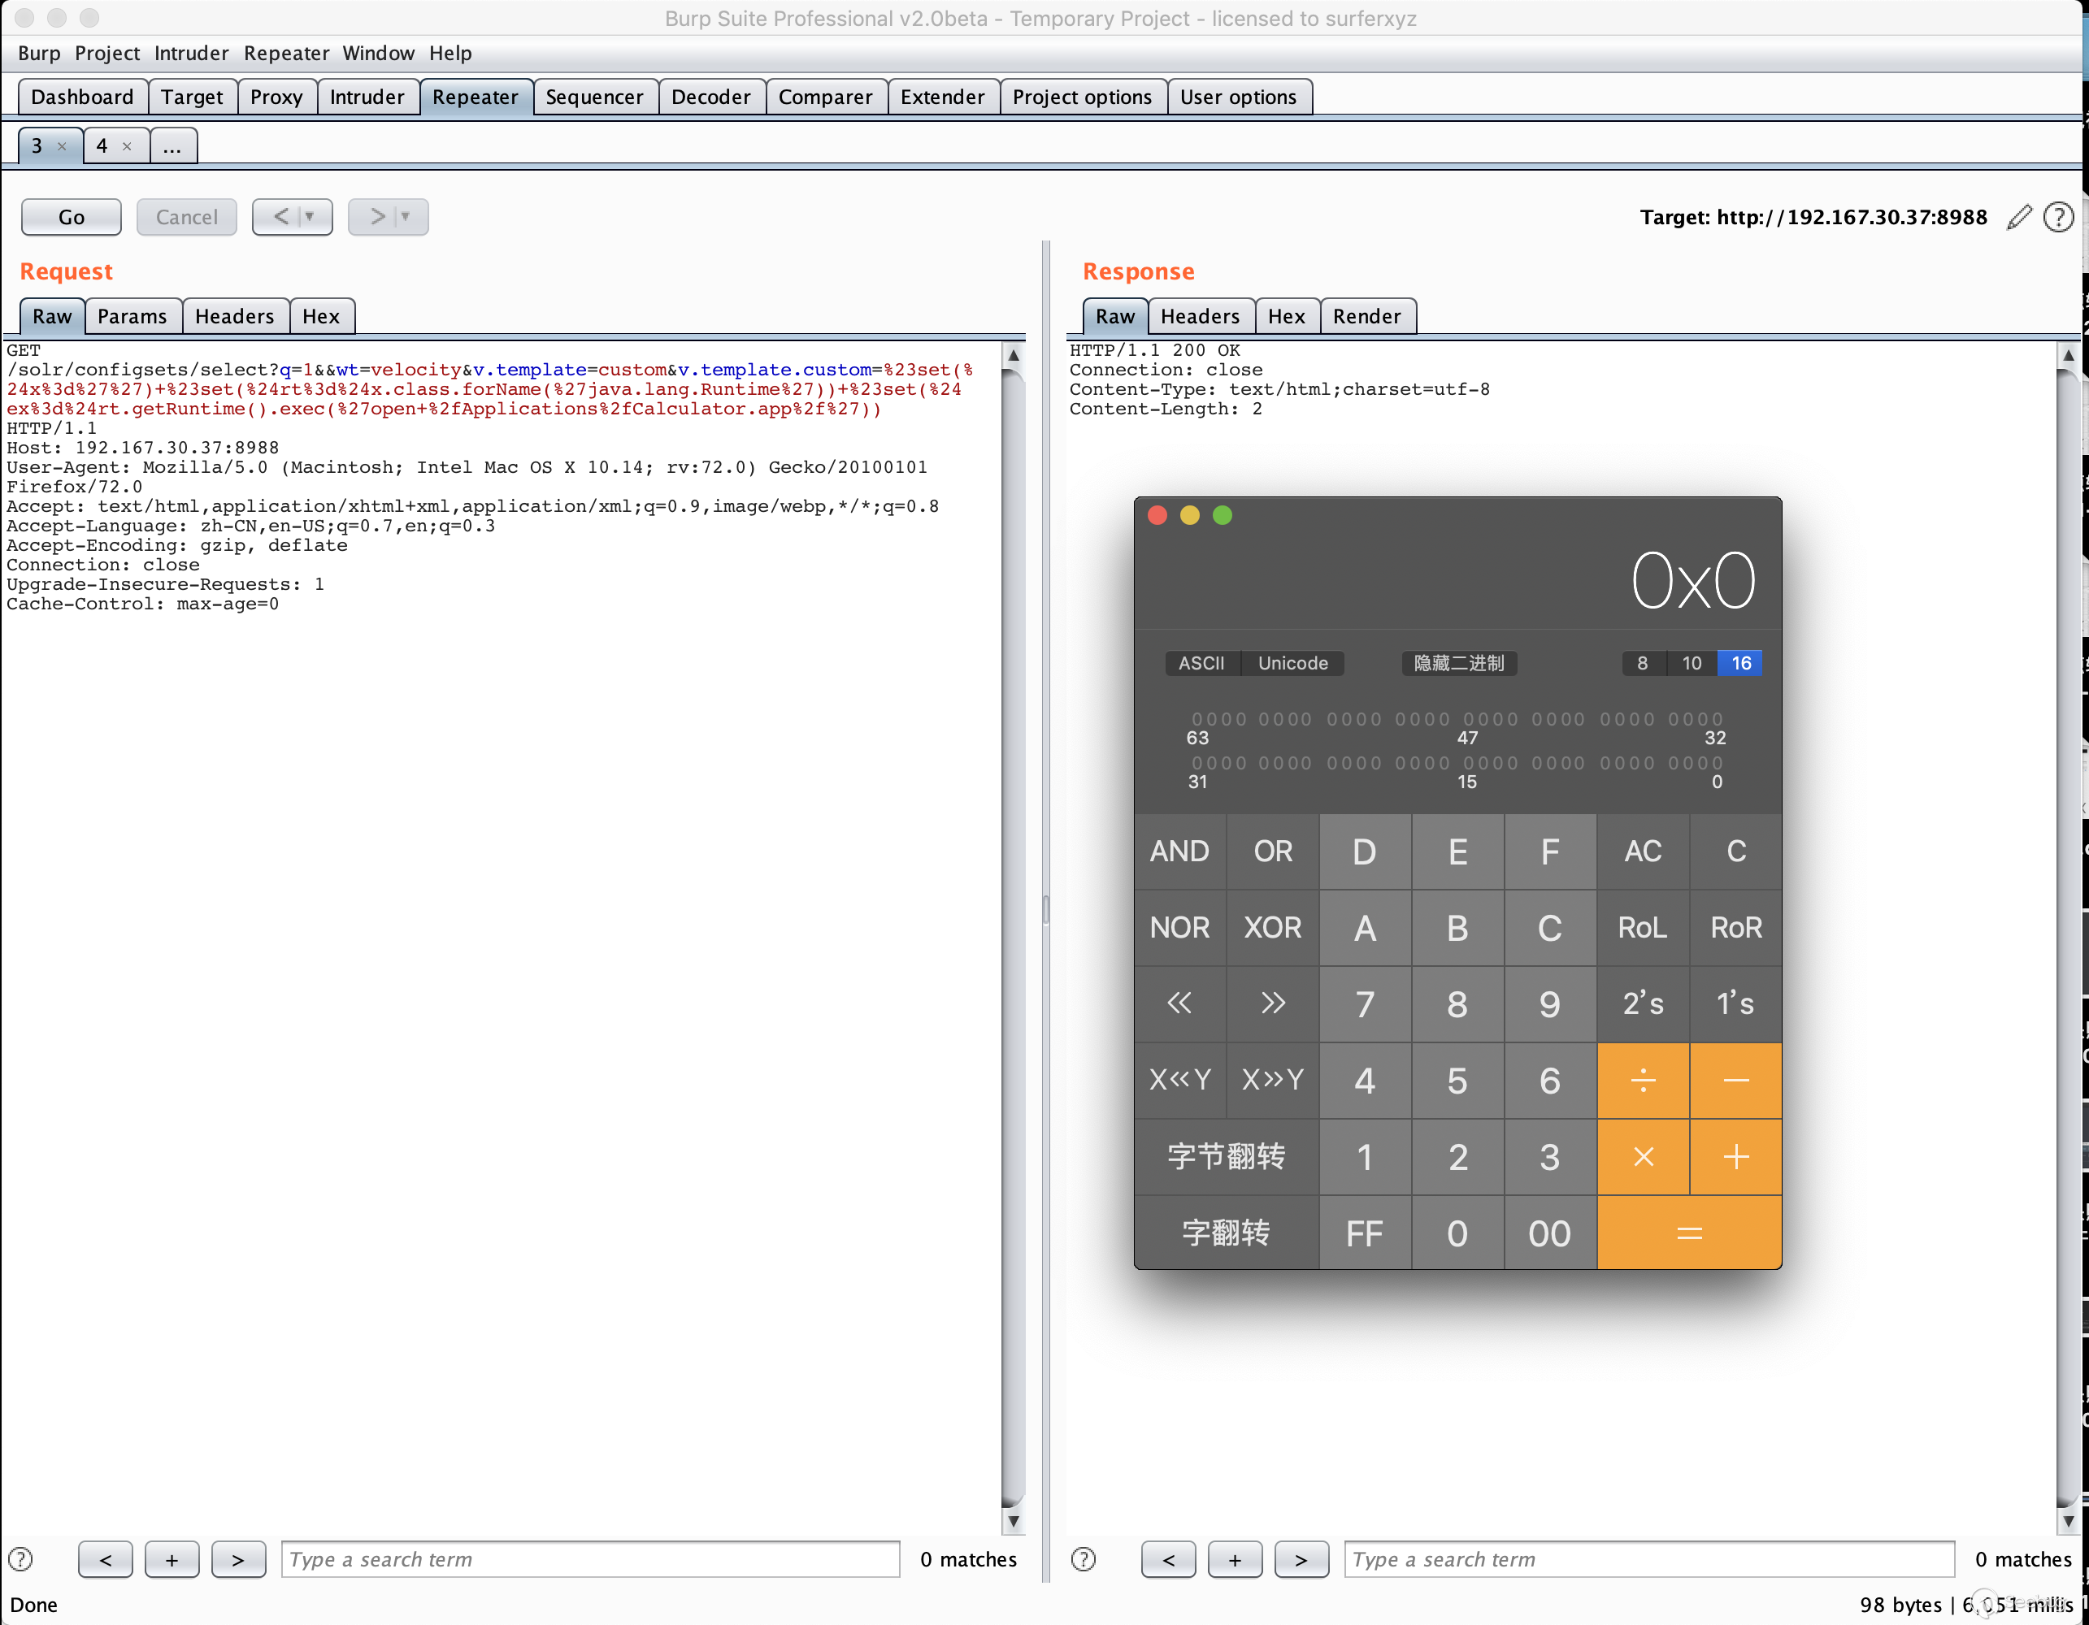Viewport: 2089px width, 1625px height.
Task: Select base 8 octal mode
Action: point(1642,662)
